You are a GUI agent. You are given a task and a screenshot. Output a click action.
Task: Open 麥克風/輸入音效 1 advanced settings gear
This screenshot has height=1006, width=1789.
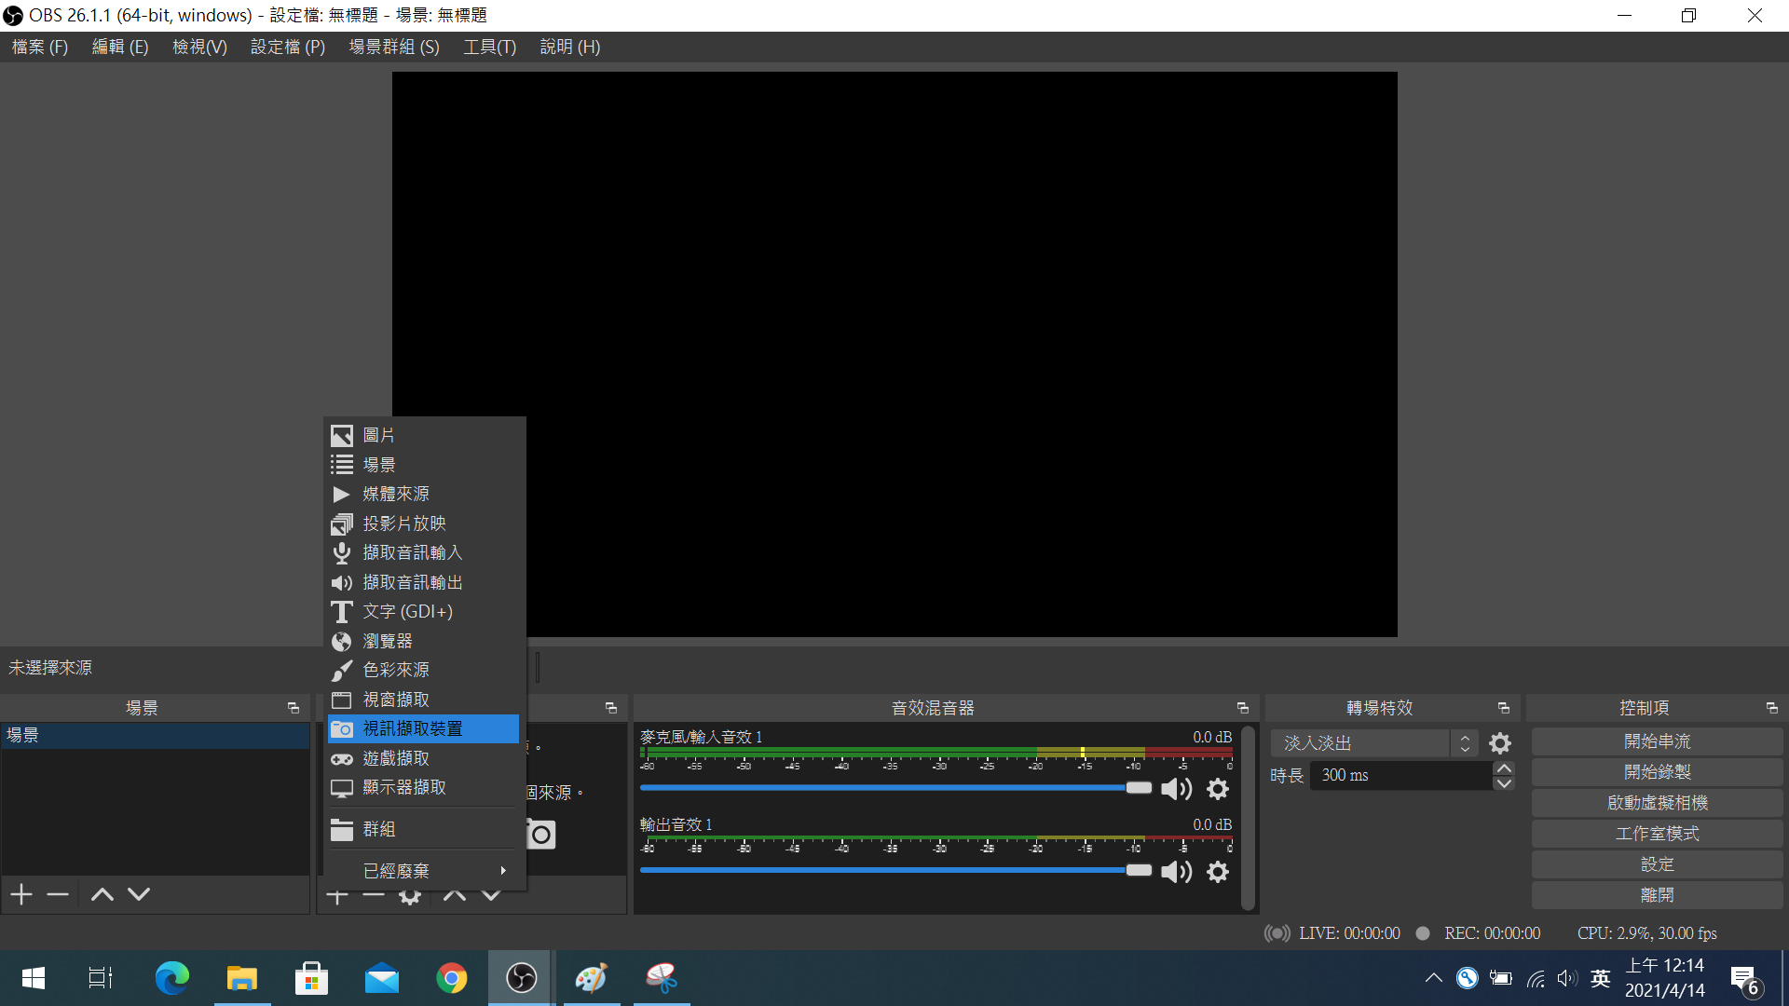click(1217, 789)
